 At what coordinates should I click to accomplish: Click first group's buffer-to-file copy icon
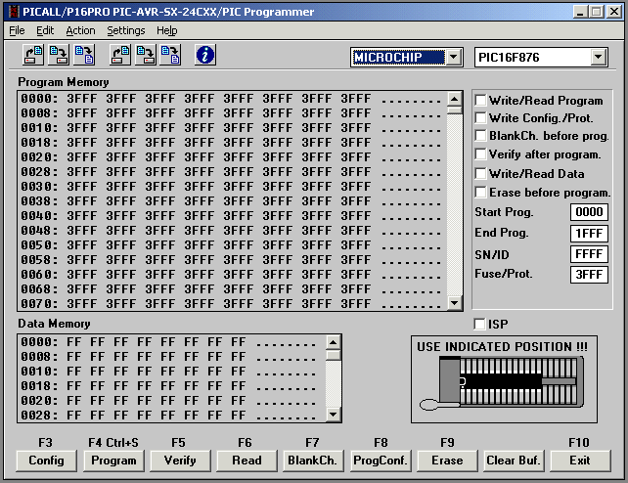pos(84,55)
